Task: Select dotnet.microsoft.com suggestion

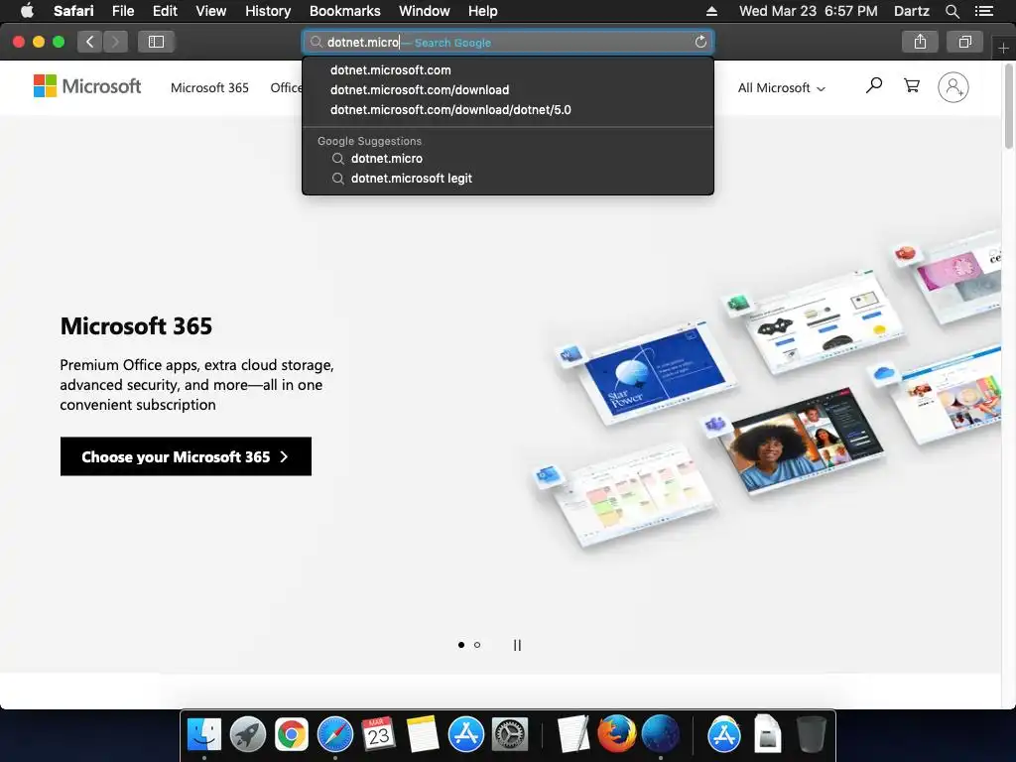Action: coord(508,70)
